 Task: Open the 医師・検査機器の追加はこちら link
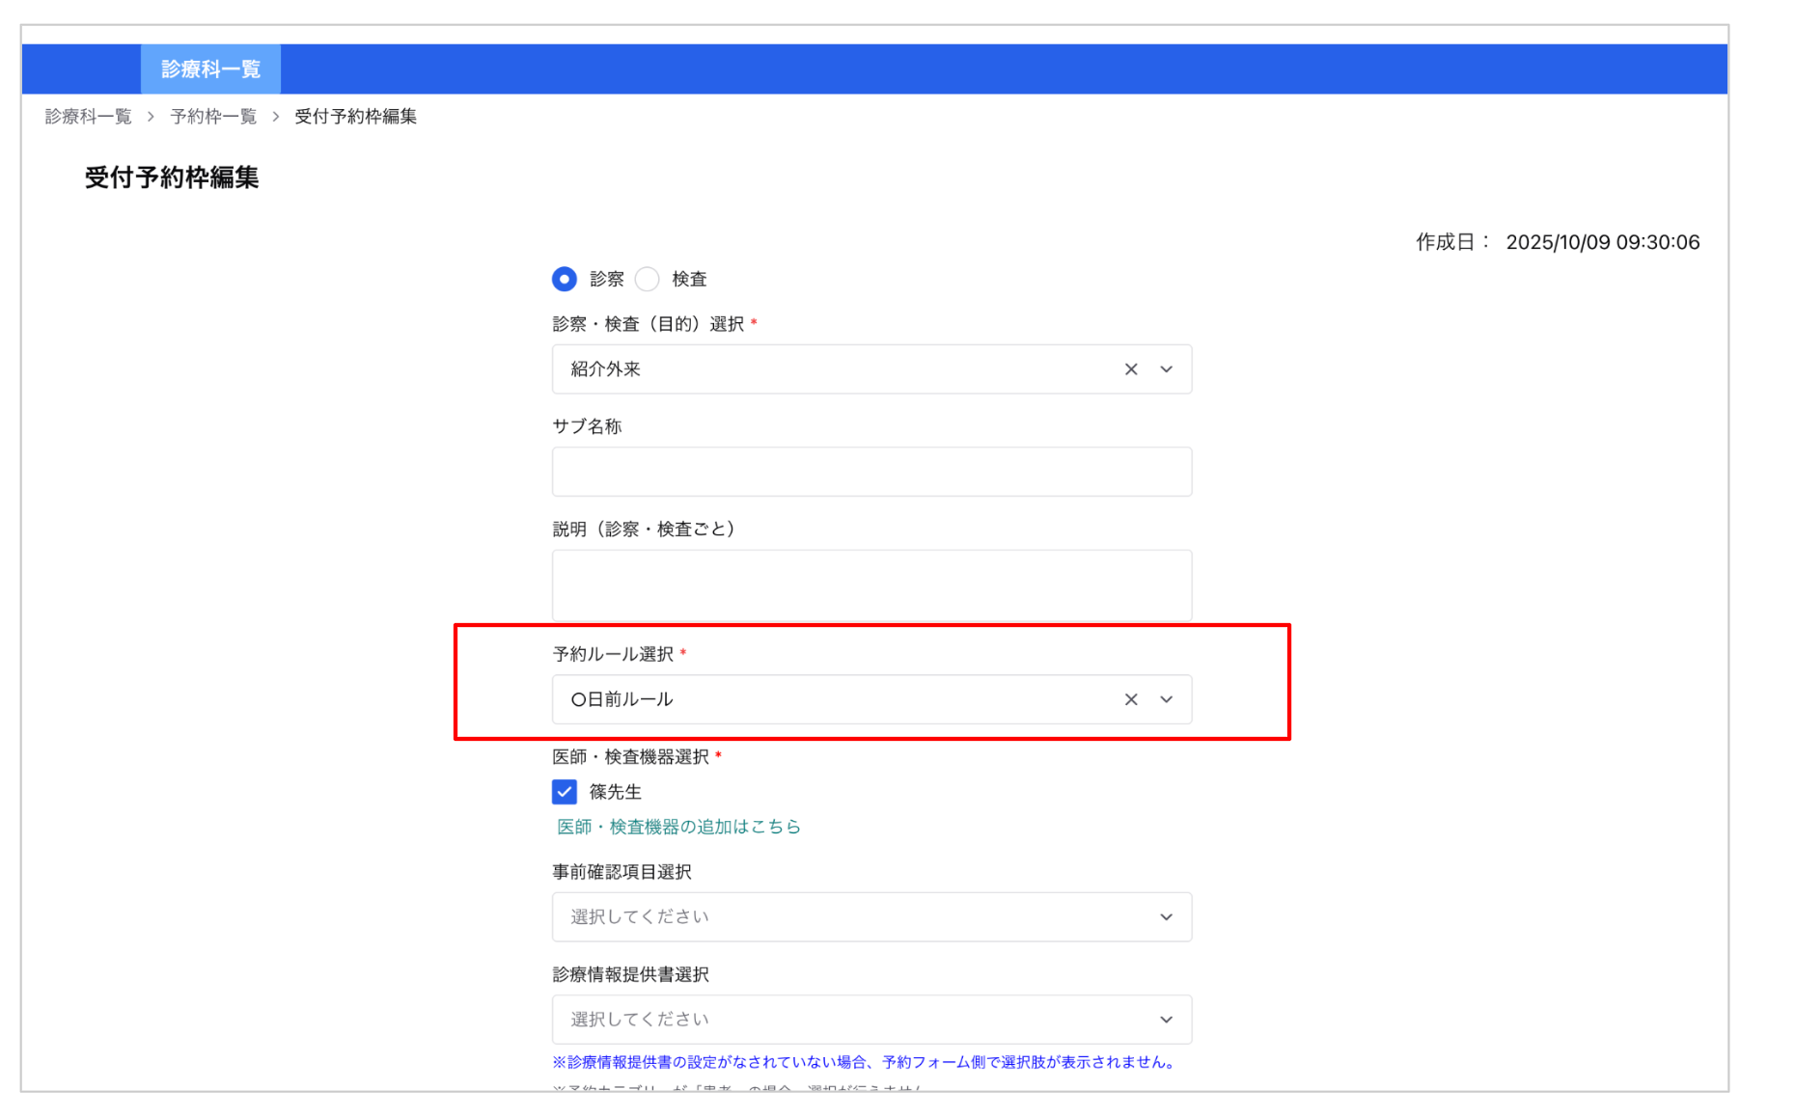coord(678,827)
